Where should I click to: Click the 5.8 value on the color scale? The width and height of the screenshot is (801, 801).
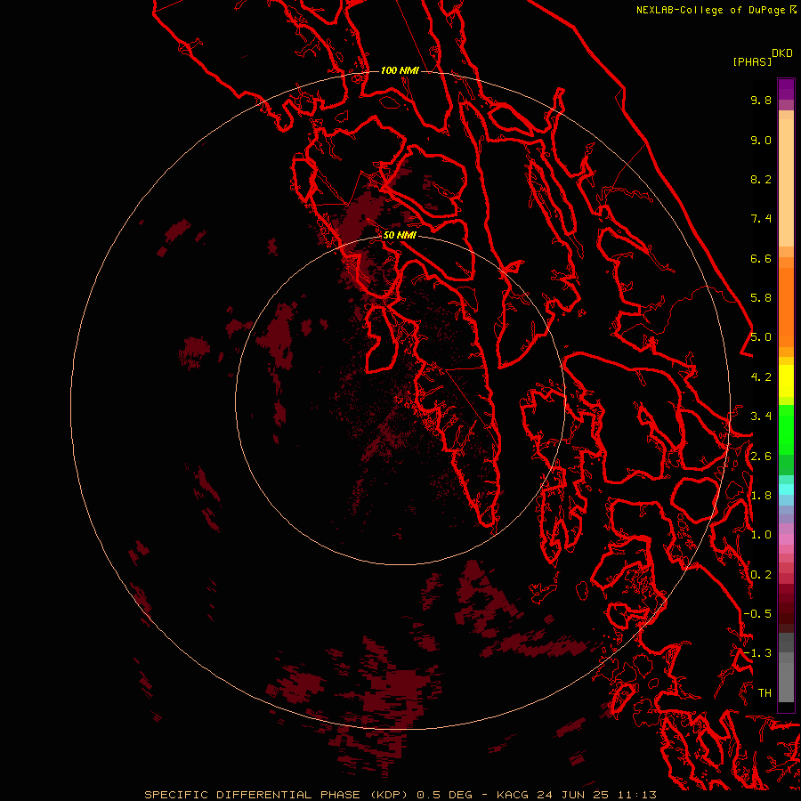coord(761,298)
